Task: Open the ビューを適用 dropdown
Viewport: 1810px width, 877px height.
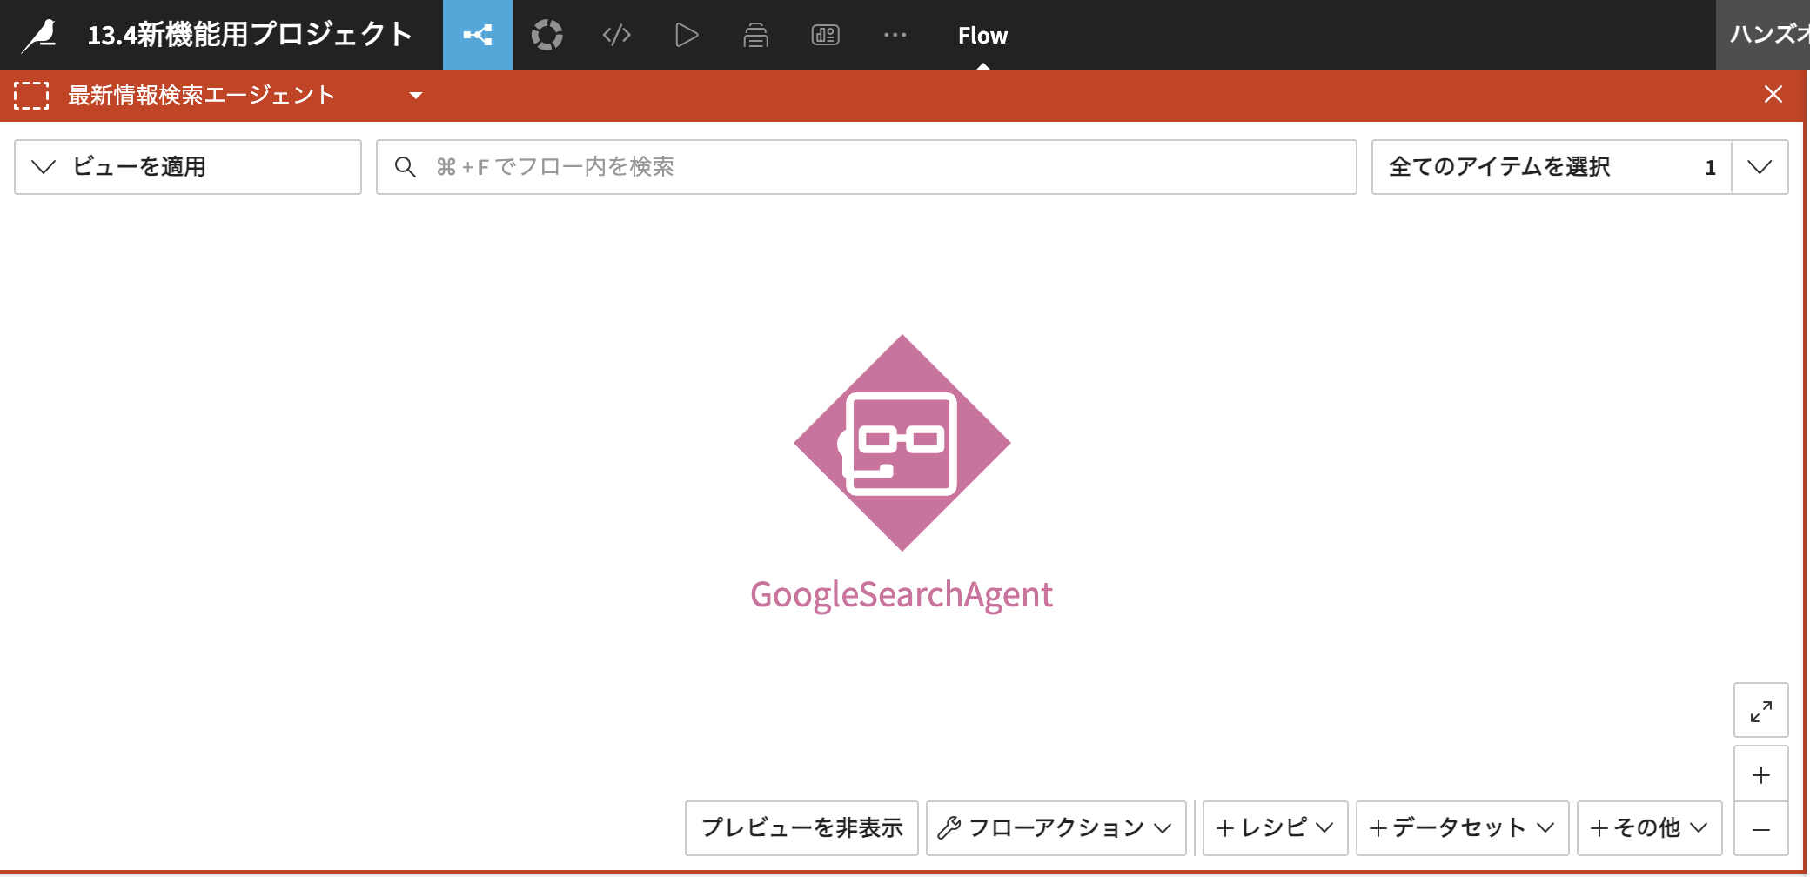Action: [188, 167]
